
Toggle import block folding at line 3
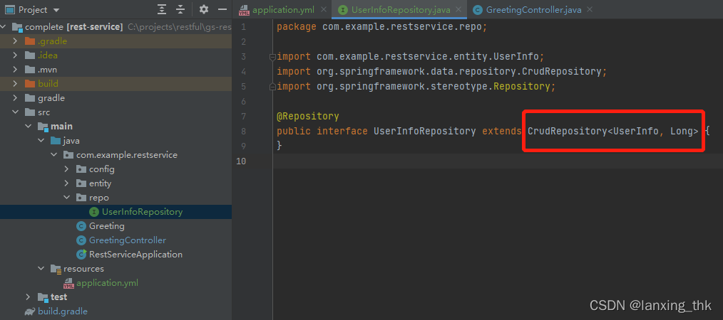tap(272, 57)
